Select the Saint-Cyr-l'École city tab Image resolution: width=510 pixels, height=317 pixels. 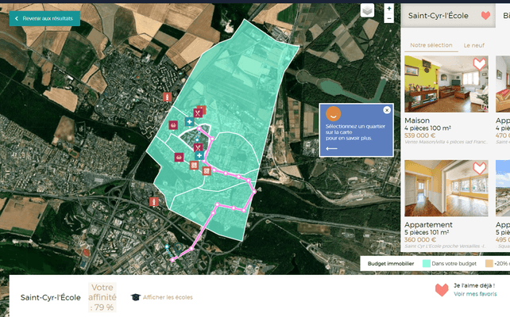click(438, 15)
